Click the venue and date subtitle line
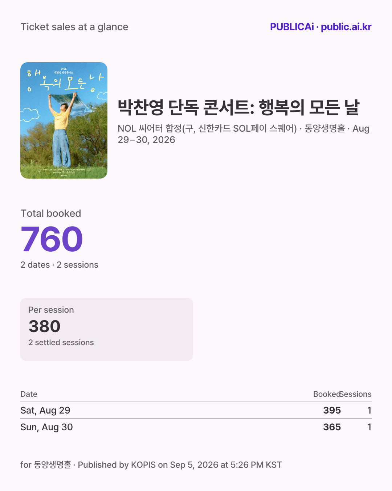The height and width of the screenshot is (491, 392). (244, 134)
